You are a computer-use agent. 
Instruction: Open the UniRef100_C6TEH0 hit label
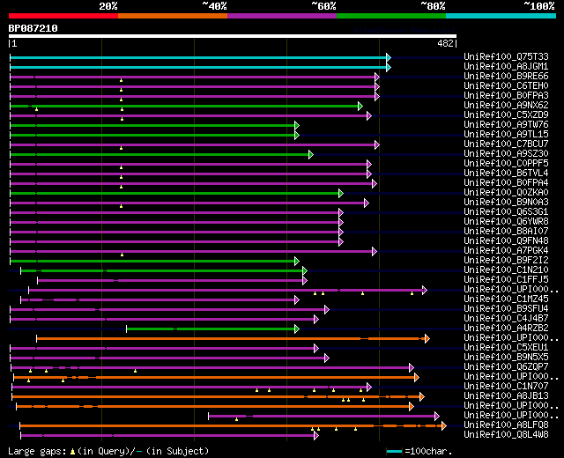point(506,86)
